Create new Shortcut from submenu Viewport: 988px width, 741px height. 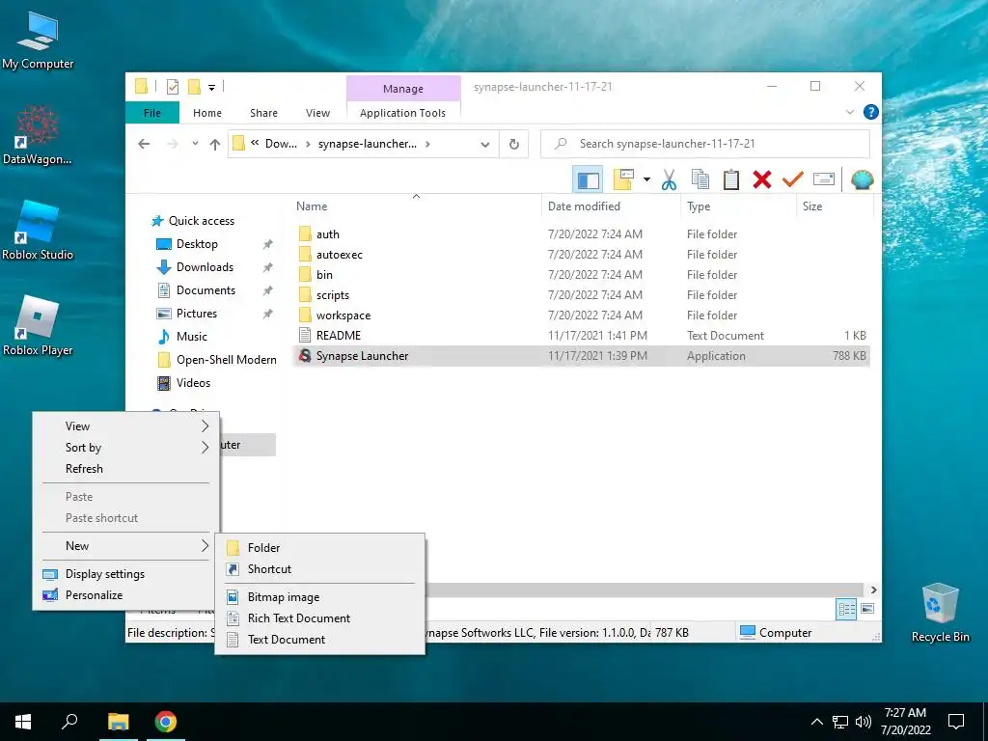pos(320,569)
